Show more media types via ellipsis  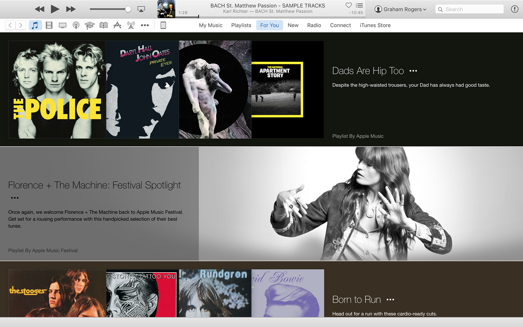pos(145,25)
